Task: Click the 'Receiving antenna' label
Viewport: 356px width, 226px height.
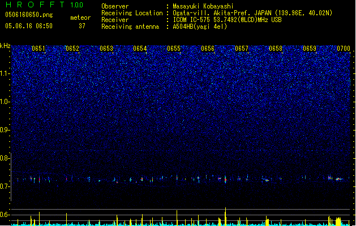Action: (130, 27)
